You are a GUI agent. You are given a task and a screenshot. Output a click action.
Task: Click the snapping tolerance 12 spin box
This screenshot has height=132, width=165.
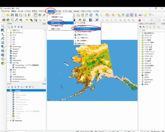coord(155,20)
